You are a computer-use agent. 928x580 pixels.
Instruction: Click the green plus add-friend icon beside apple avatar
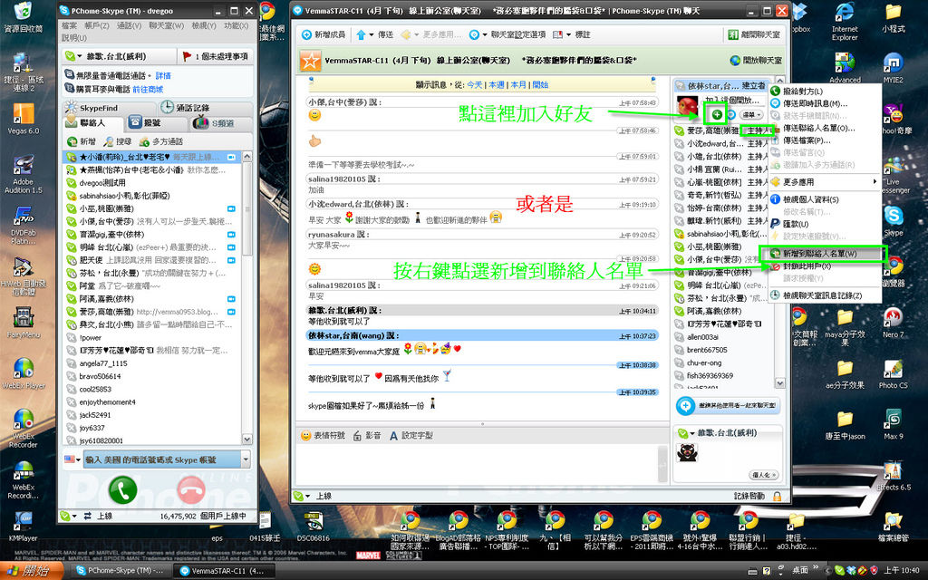tap(717, 114)
